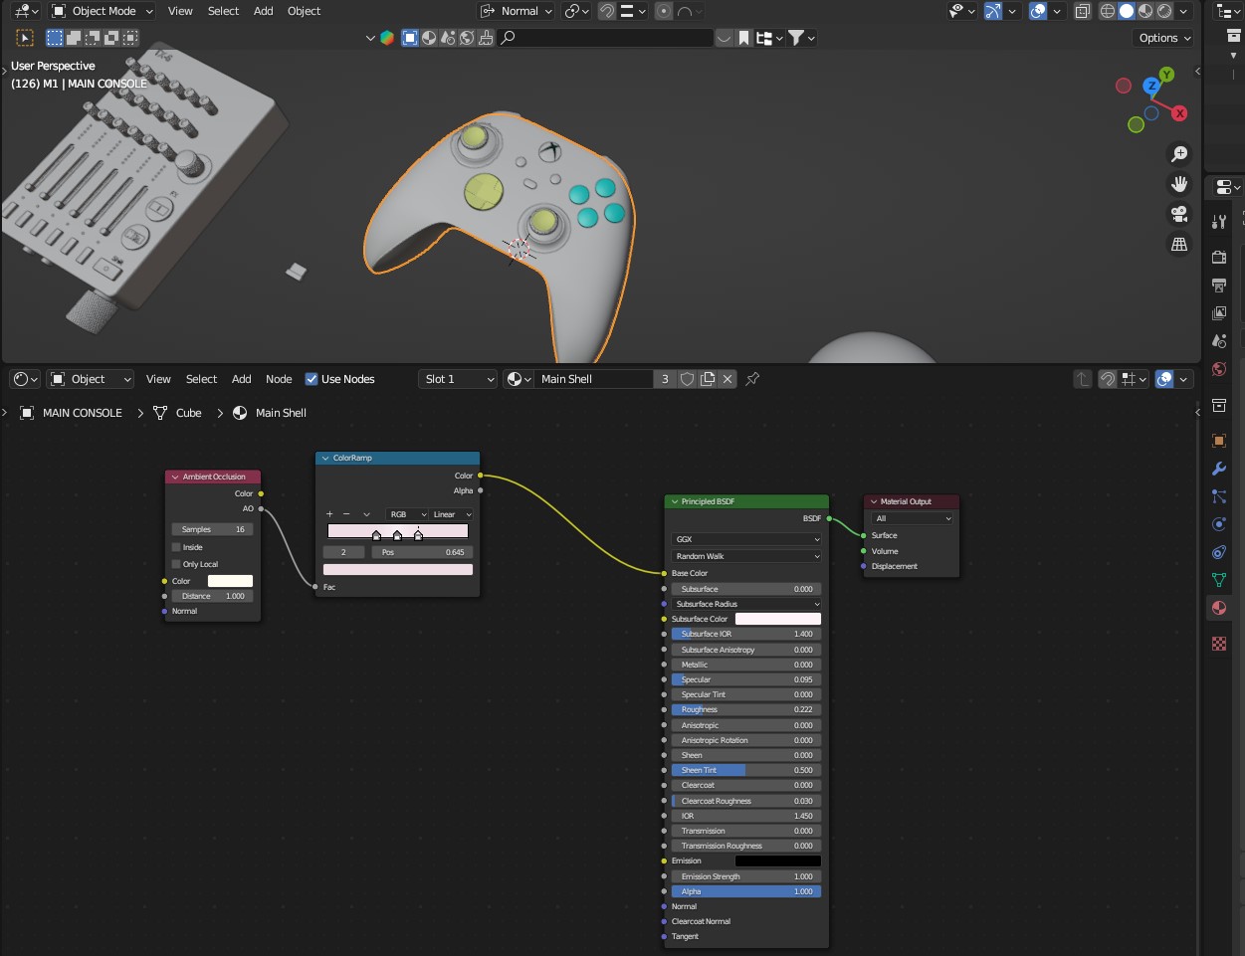
Task: Toggle camera view icon in viewport
Action: [x=1179, y=214]
